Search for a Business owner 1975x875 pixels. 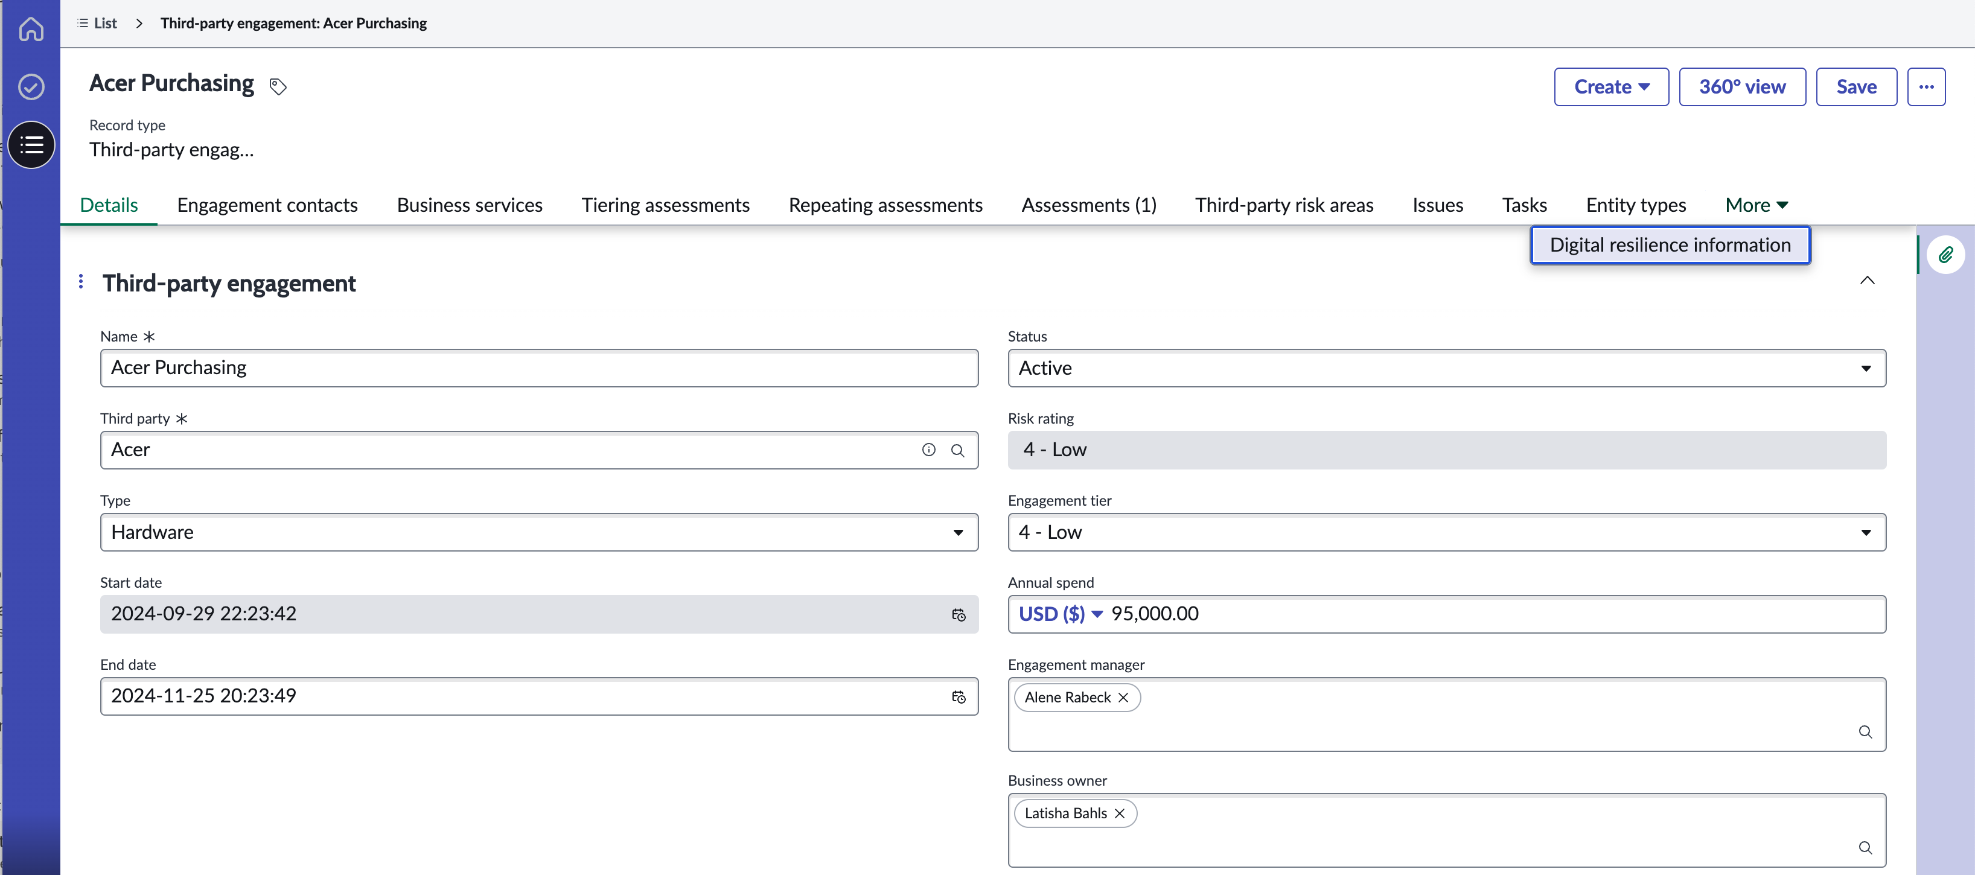tap(1865, 847)
